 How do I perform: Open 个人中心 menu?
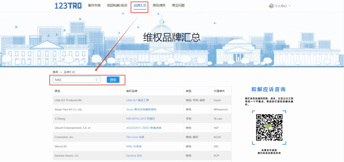pyautogui.click(x=281, y=6)
